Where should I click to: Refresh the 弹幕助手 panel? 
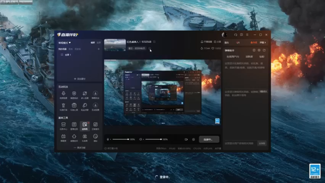pos(264,50)
